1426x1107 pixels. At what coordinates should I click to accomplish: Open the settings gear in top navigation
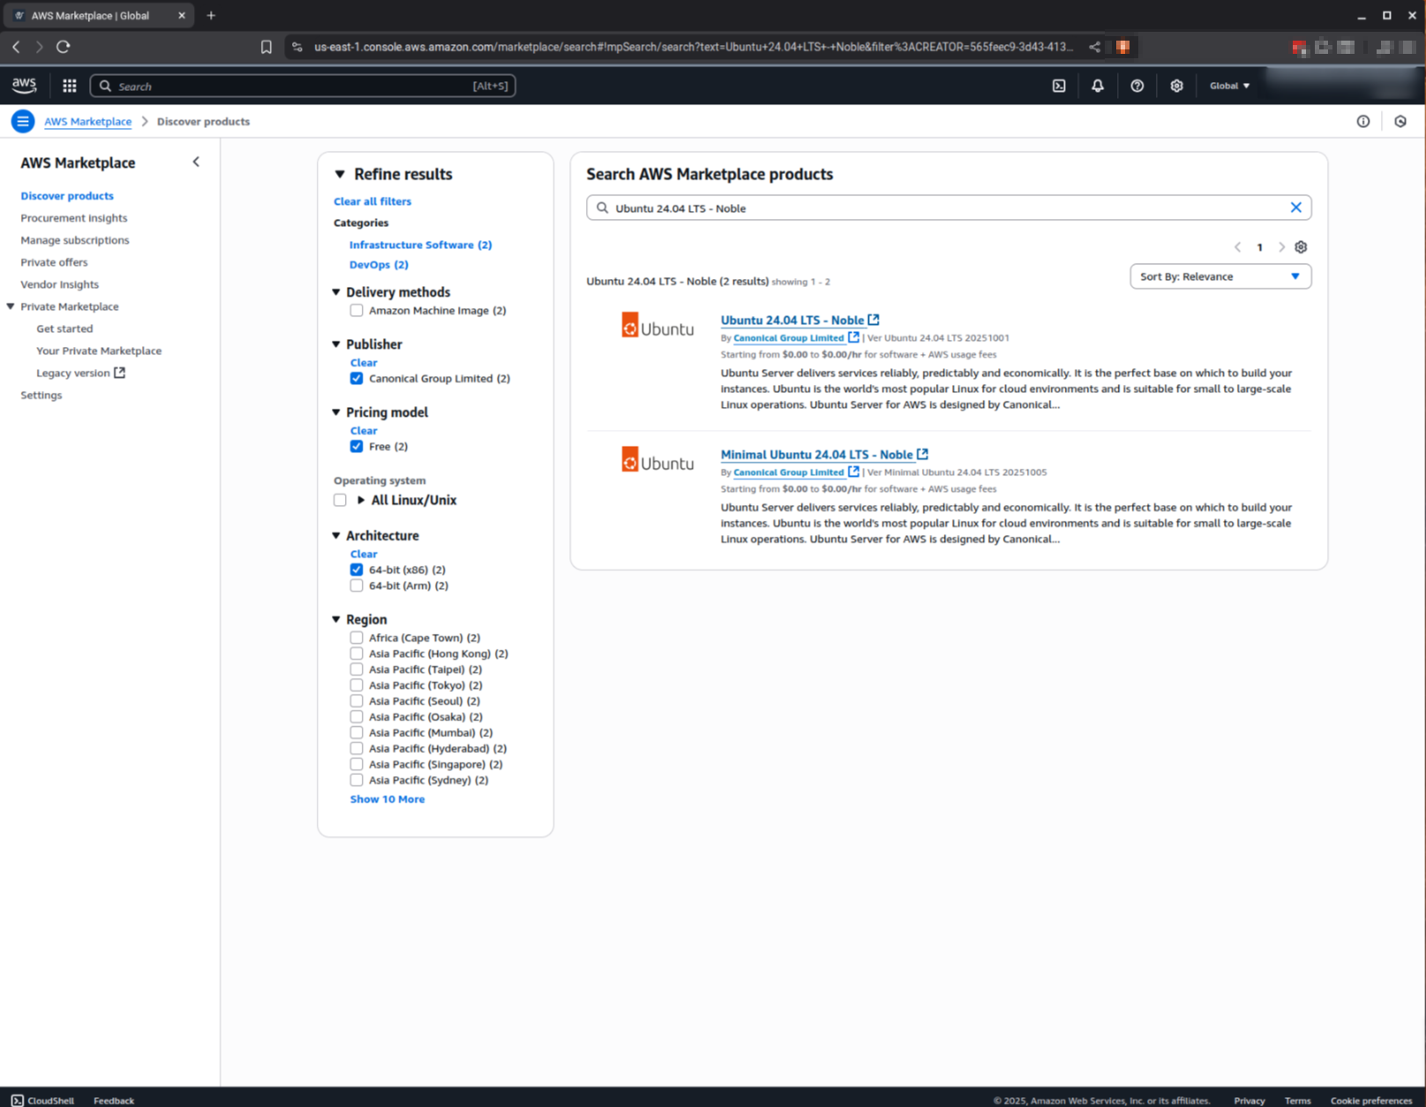coord(1176,86)
